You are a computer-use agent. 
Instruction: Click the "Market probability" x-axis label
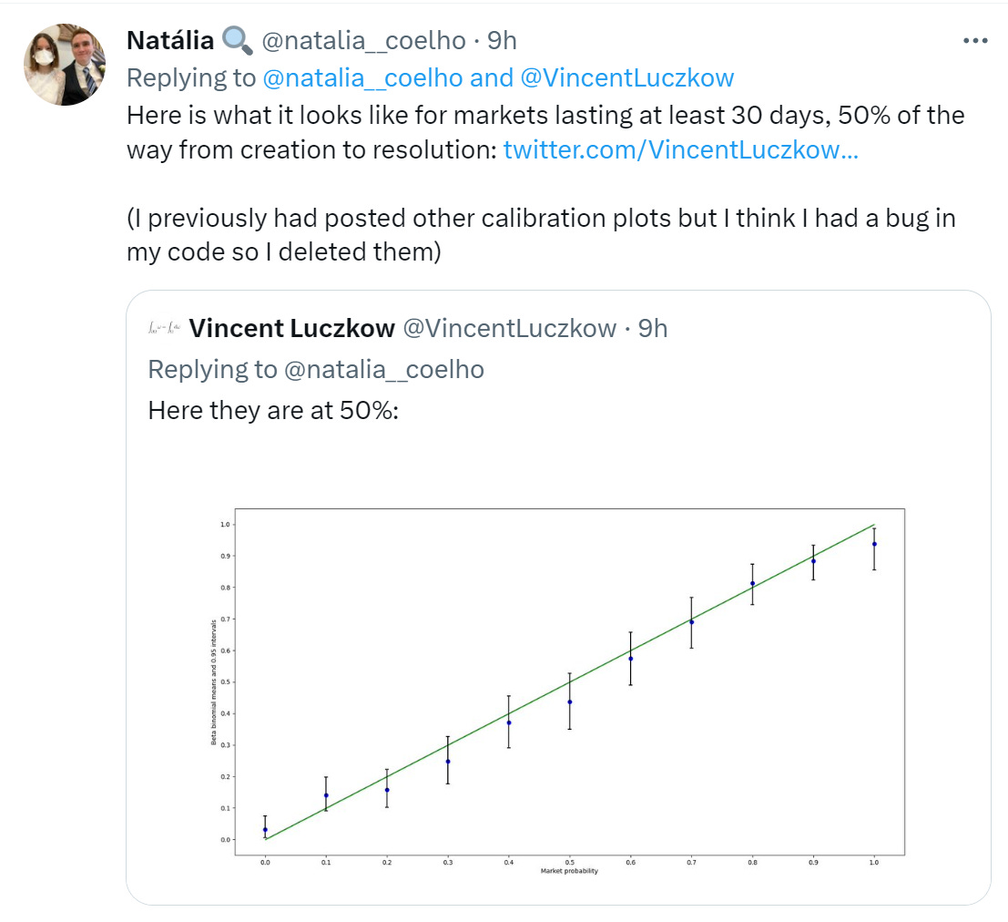point(569,871)
